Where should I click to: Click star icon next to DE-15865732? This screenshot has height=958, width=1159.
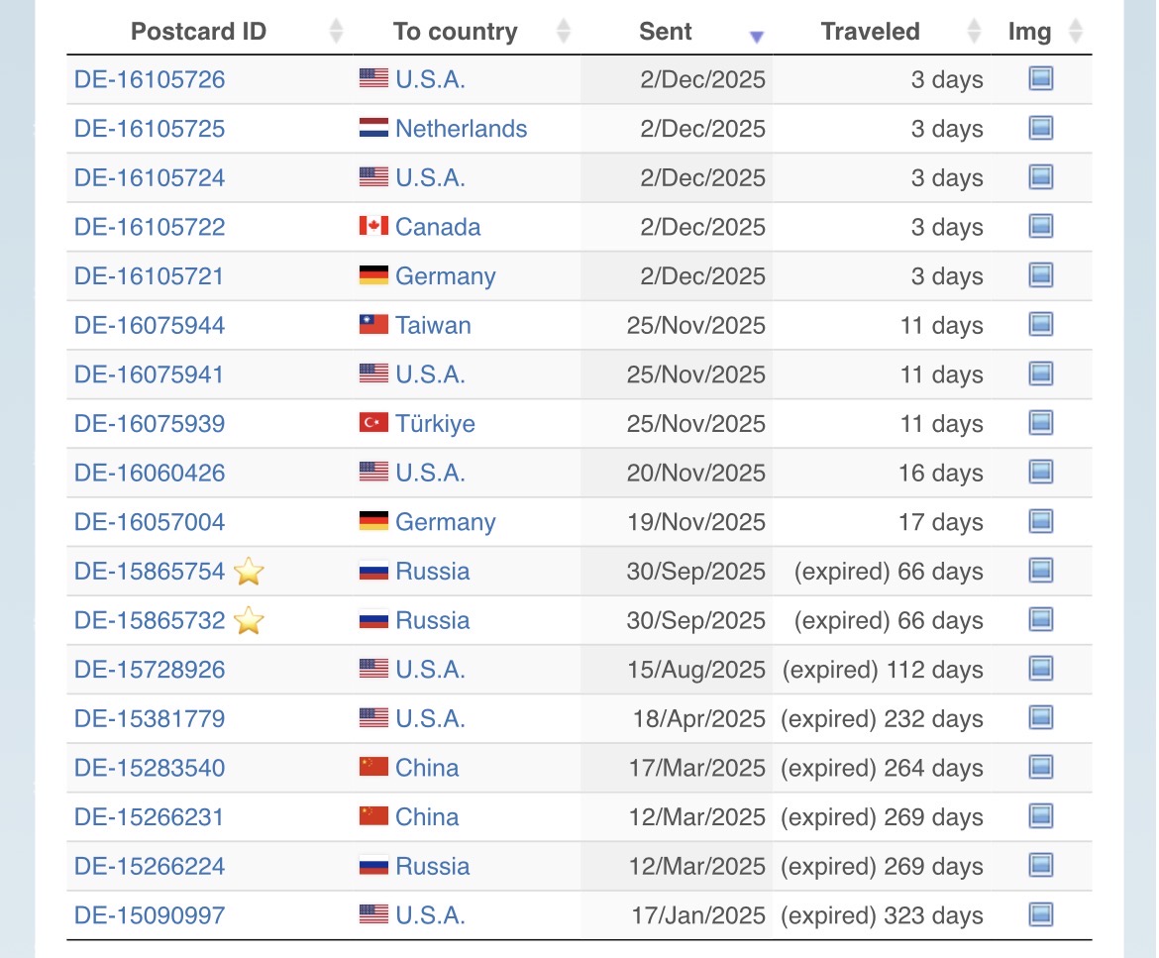point(249,621)
